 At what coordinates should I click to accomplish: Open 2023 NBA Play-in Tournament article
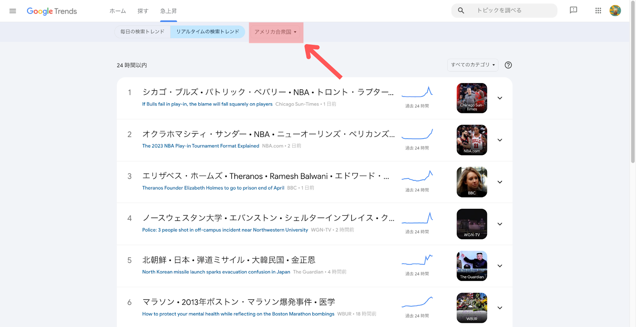[201, 146]
